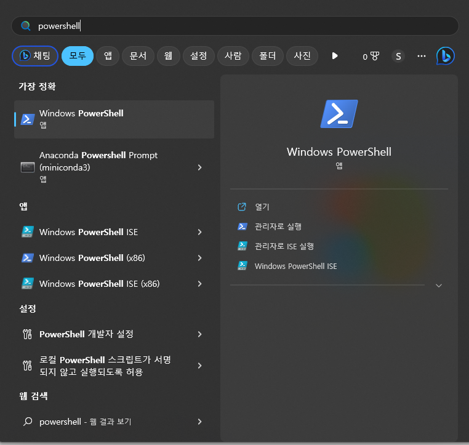The height and width of the screenshot is (445, 469).
Task: Click the Windows PowerShell result icon
Action: [x=28, y=119]
